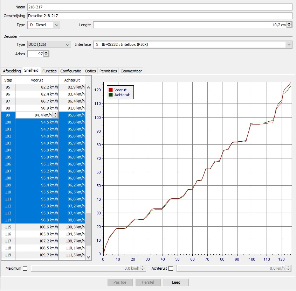Click the 109,7 km/h Vooruit cell of step 119
Image resolution: width=296 pixels, height=291 pixels.
point(37,255)
